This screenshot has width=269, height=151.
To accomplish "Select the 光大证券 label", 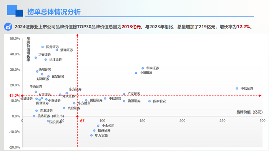I will [69, 96].
